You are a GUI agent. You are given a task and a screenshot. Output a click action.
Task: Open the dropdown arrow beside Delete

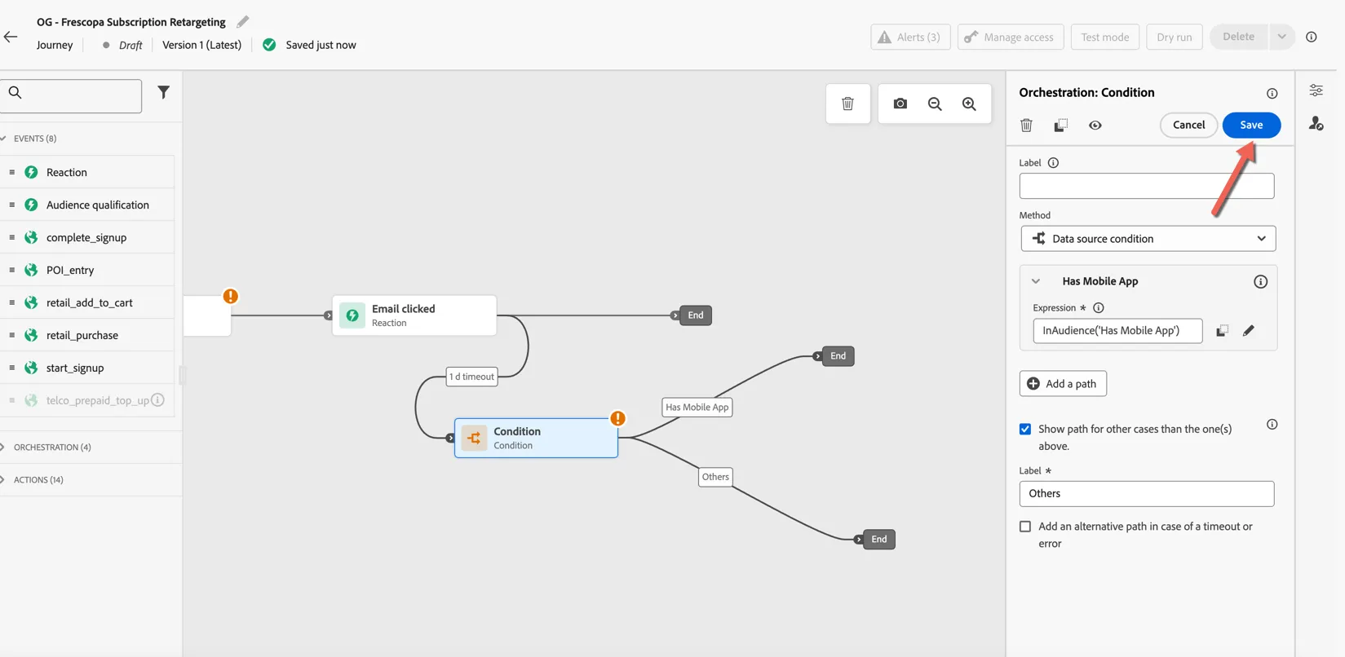[x=1281, y=37]
